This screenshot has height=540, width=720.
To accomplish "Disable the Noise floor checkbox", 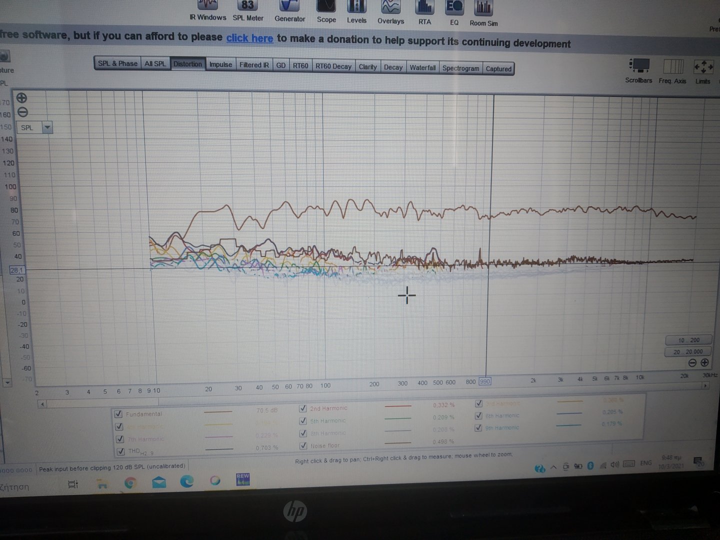I will 303,445.
